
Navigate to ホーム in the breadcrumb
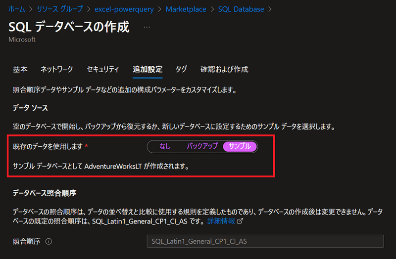click(17, 9)
